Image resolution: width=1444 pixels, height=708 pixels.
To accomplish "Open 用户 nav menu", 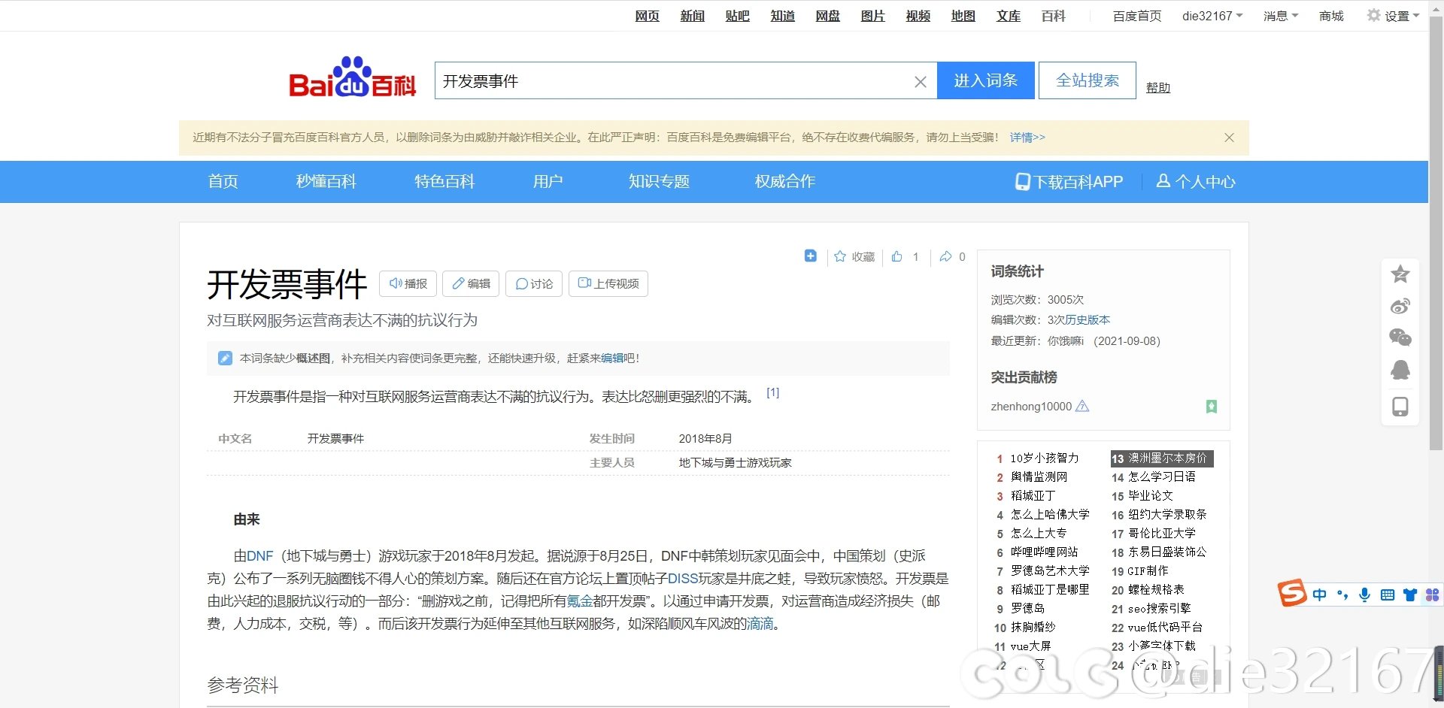I will [x=548, y=181].
